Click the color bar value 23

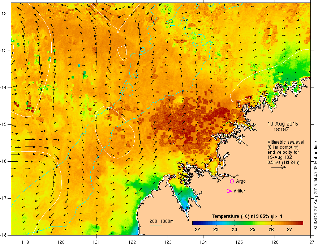(216, 230)
